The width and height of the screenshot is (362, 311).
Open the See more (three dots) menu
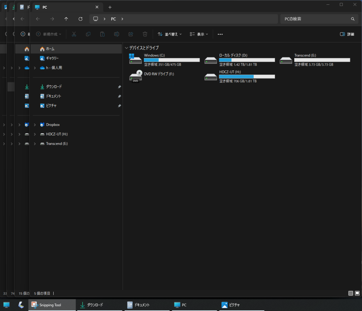220,34
